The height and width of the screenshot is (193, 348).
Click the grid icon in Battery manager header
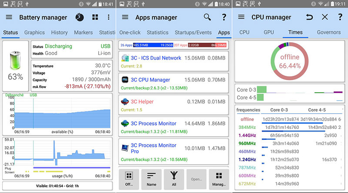[95, 17]
